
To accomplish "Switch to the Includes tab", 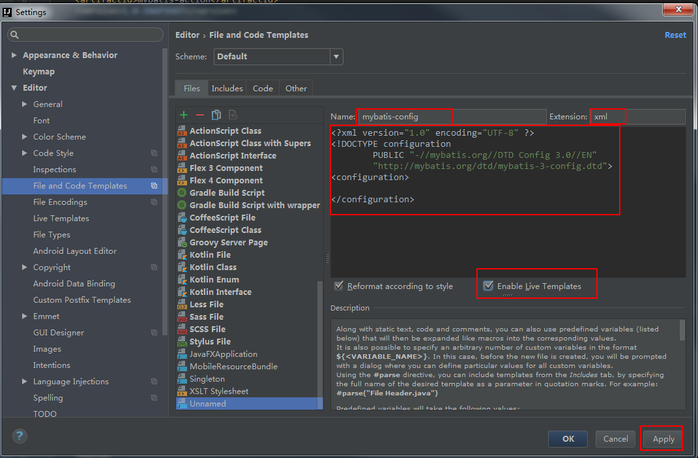I will (x=227, y=88).
